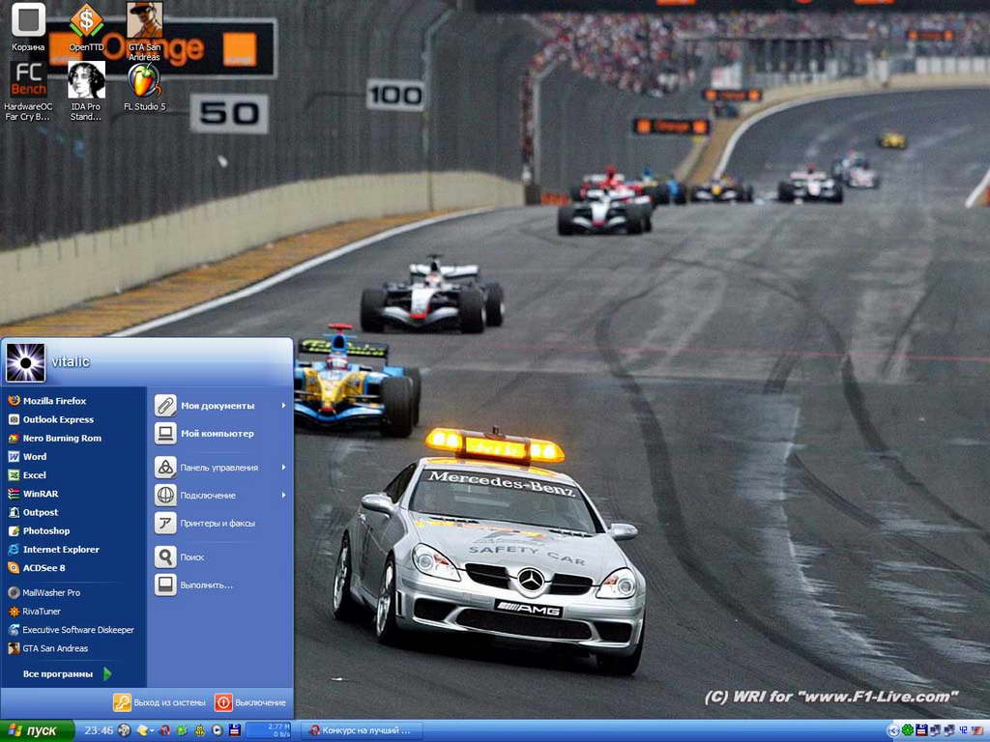Open the round media player quick launch icon
The image size is (990, 742).
218,730
